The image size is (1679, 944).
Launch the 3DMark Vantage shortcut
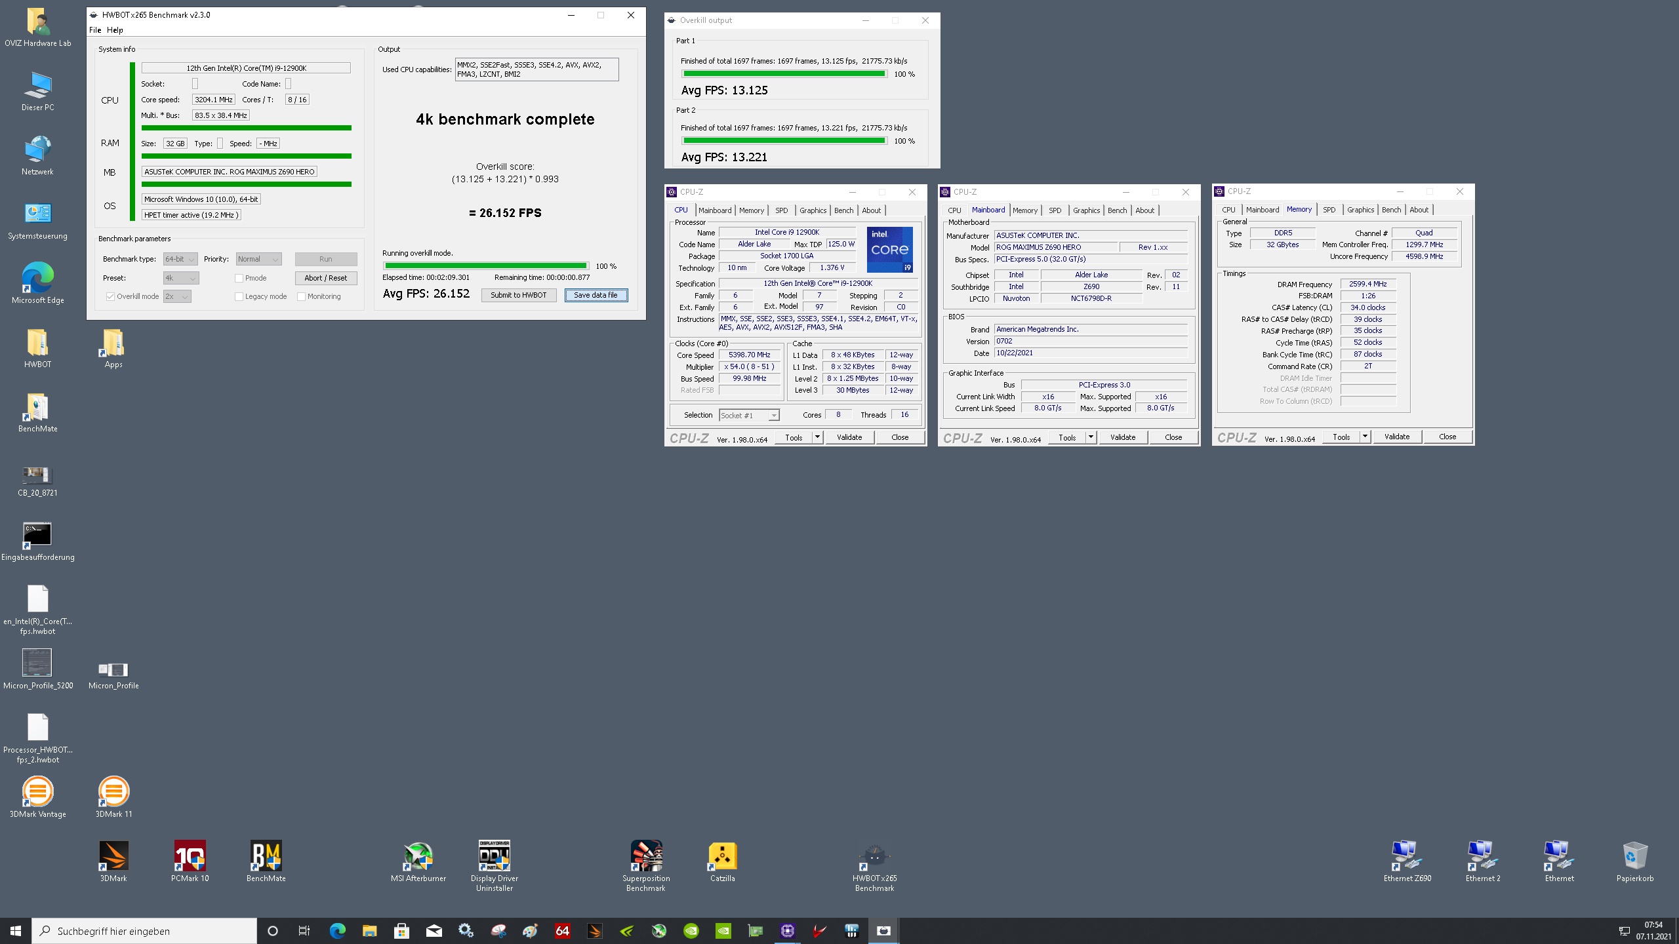tap(37, 797)
